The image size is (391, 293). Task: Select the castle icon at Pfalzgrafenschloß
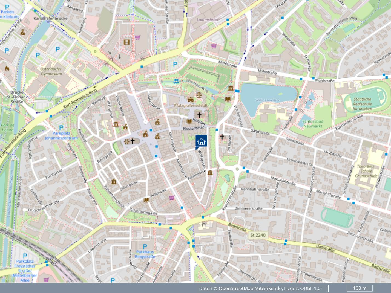[x=191, y=100]
